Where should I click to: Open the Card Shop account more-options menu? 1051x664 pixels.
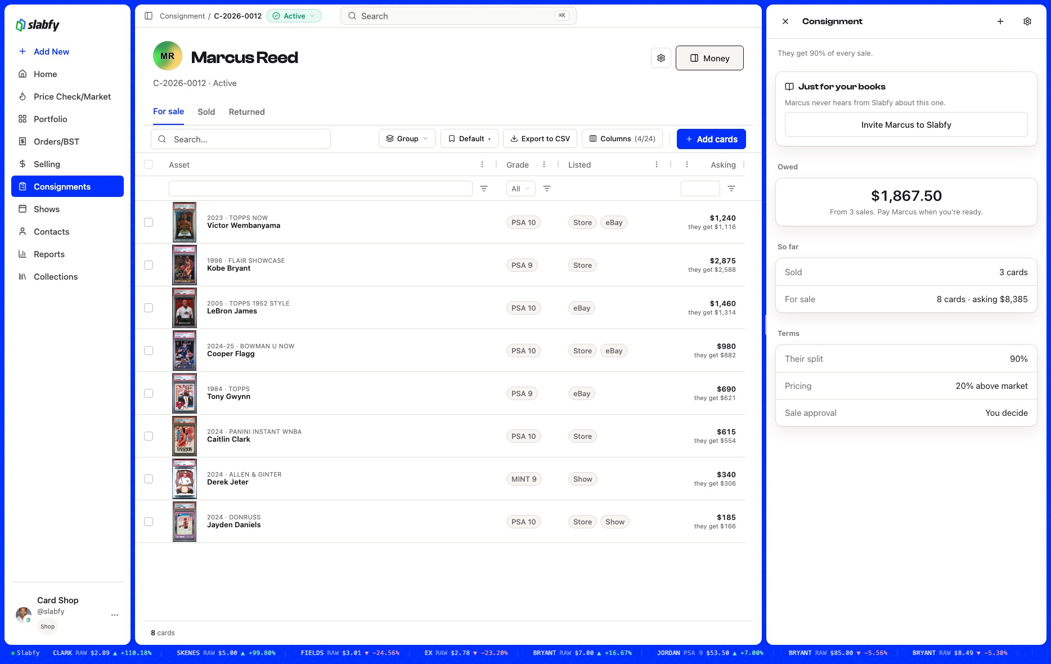pos(115,614)
